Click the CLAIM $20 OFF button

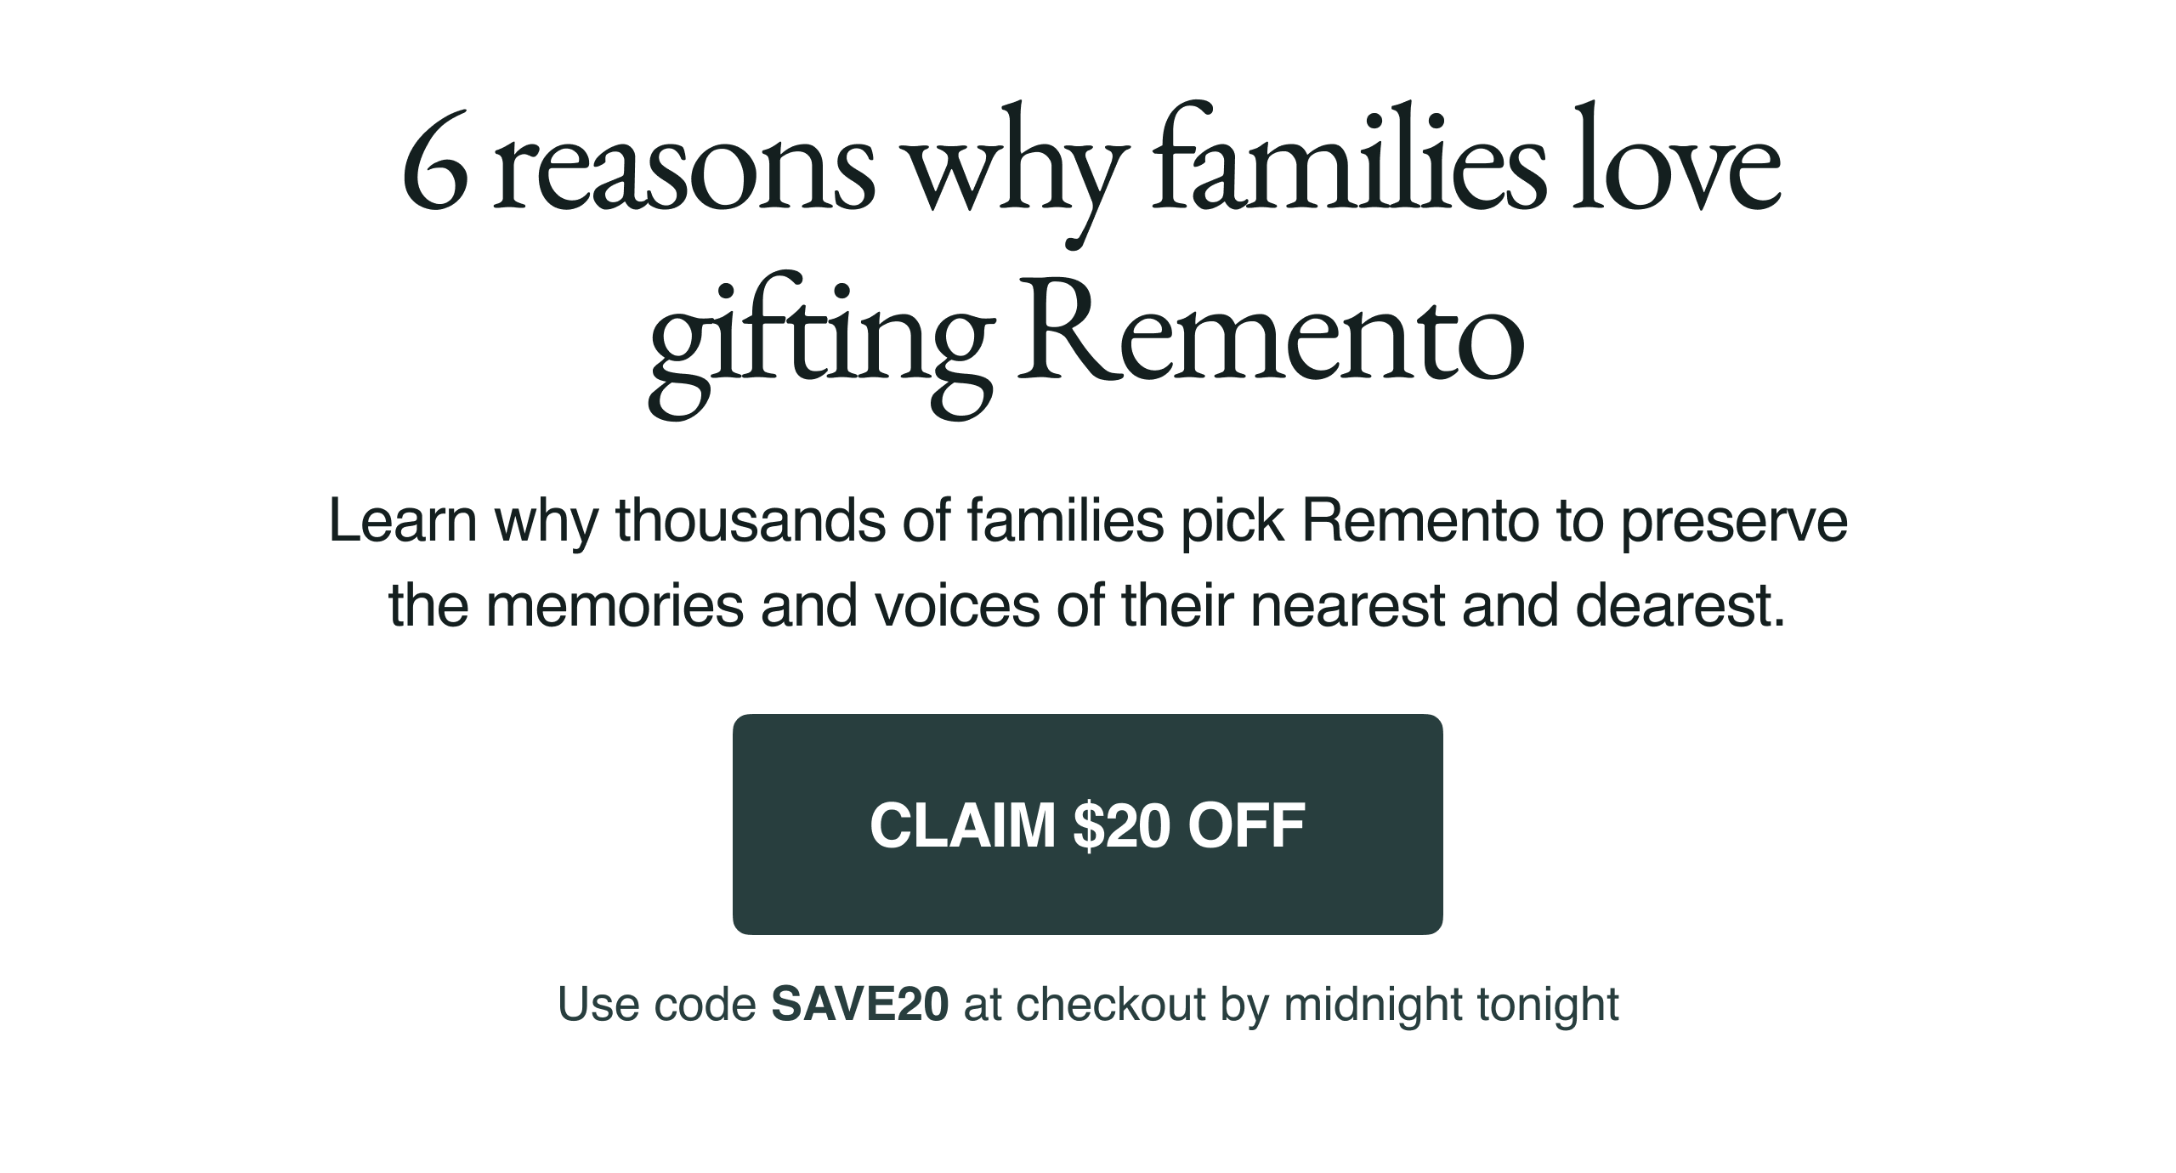tap(1087, 824)
